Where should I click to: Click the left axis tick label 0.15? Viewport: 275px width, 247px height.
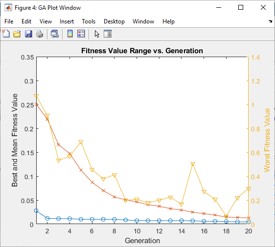(27, 153)
